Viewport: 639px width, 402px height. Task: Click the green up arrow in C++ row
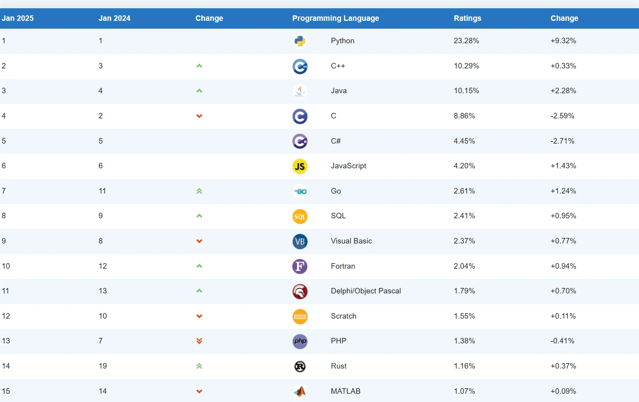click(x=199, y=66)
